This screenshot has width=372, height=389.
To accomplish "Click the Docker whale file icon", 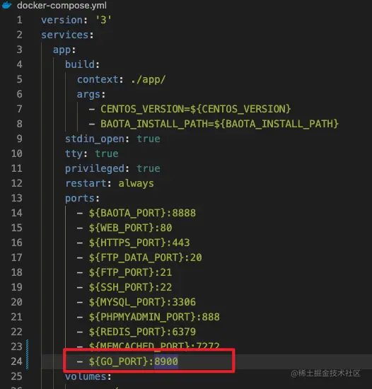I will pyautogui.click(x=6, y=5).
